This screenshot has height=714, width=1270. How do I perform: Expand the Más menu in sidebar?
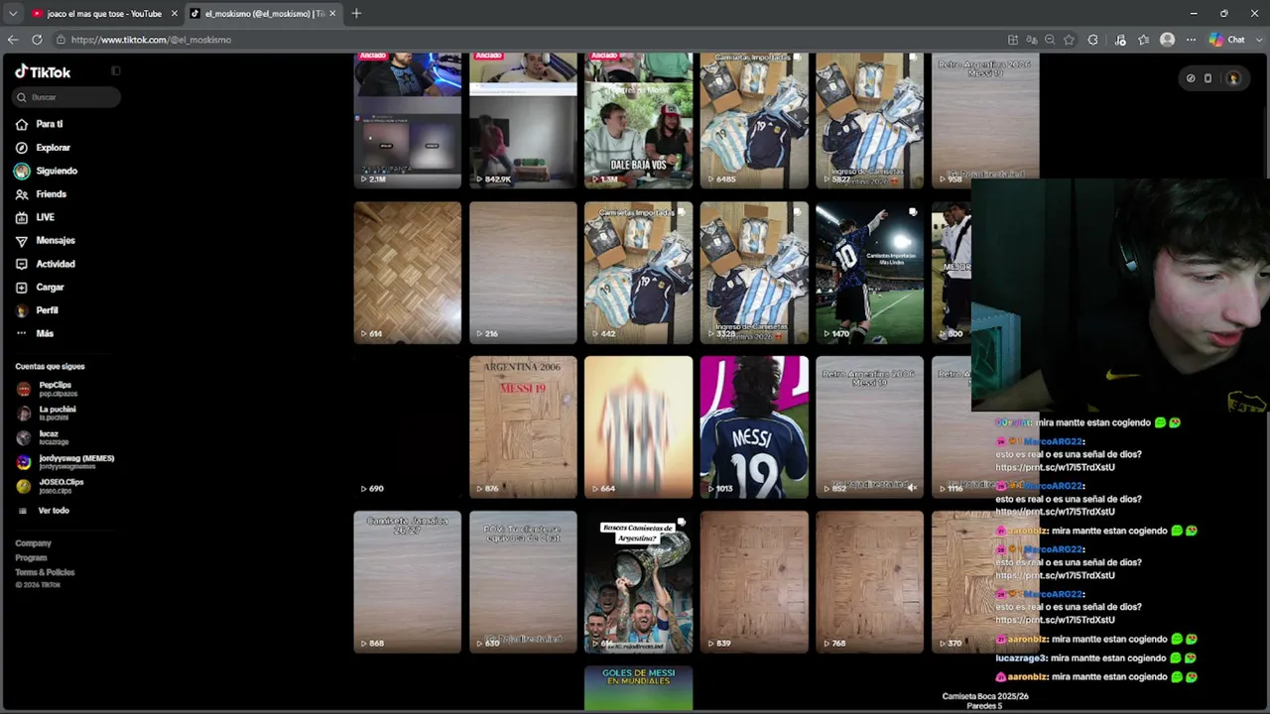tap(35, 333)
